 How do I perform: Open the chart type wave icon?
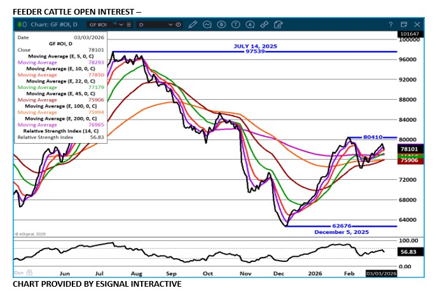207,24
